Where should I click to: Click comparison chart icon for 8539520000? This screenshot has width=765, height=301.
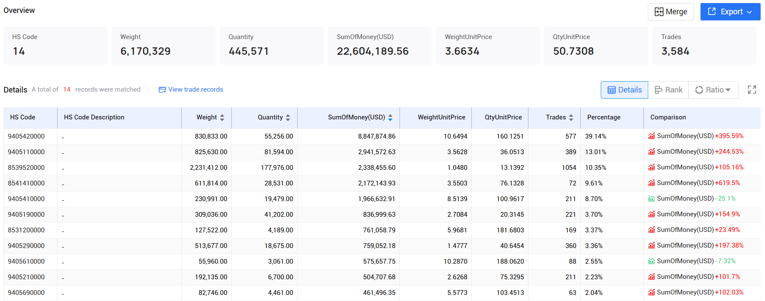[652, 167]
